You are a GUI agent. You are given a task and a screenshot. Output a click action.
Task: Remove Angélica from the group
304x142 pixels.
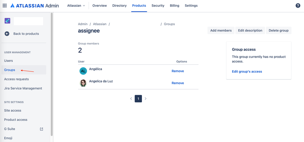point(178,71)
